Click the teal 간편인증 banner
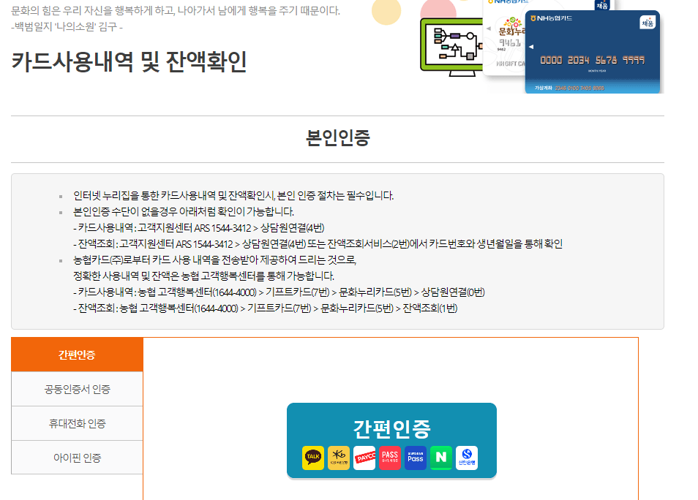Viewport: 698px width, 500px height. [x=392, y=439]
